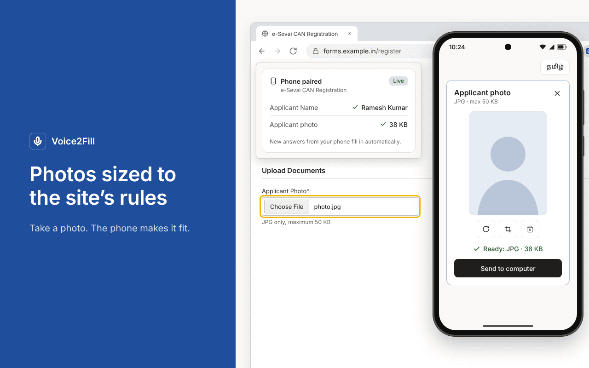589x368 pixels.
Task: Click the e-Sevai CAN Registration subtitle in panel
Action: [313, 90]
